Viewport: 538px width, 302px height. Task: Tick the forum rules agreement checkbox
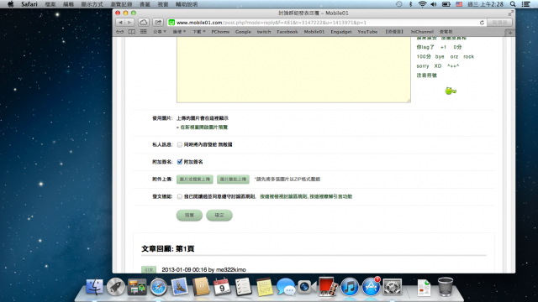point(179,196)
